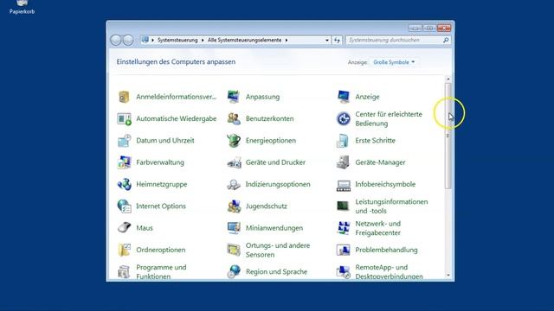Click the Indizierungsoptionen icon
The height and width of the screenshot is (311, 554).
pyautogui.click(x=234, y=184)
